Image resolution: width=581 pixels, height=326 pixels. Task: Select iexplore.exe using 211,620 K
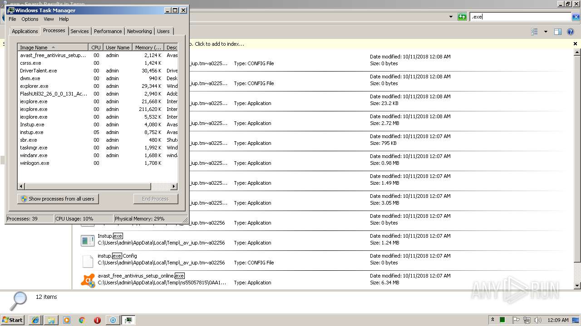[98, 109]
